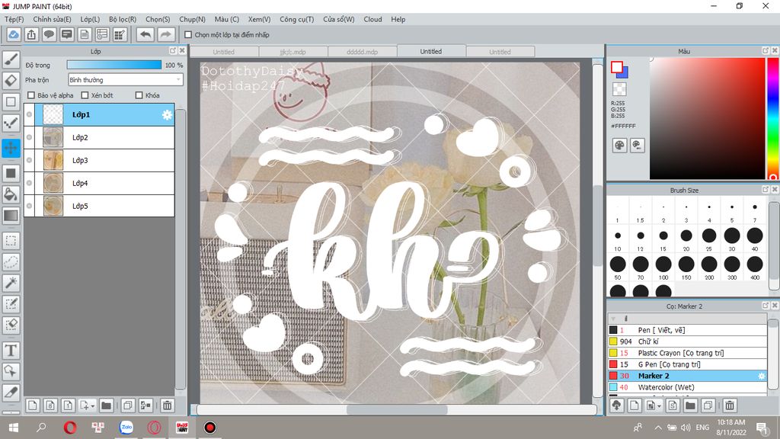This screenshot has width=780, height=439.
Task: Choose the Bucket fill tool
Action: (x=11, y=194)
